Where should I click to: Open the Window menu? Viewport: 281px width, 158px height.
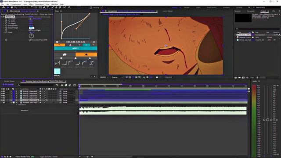click(54, 4)
